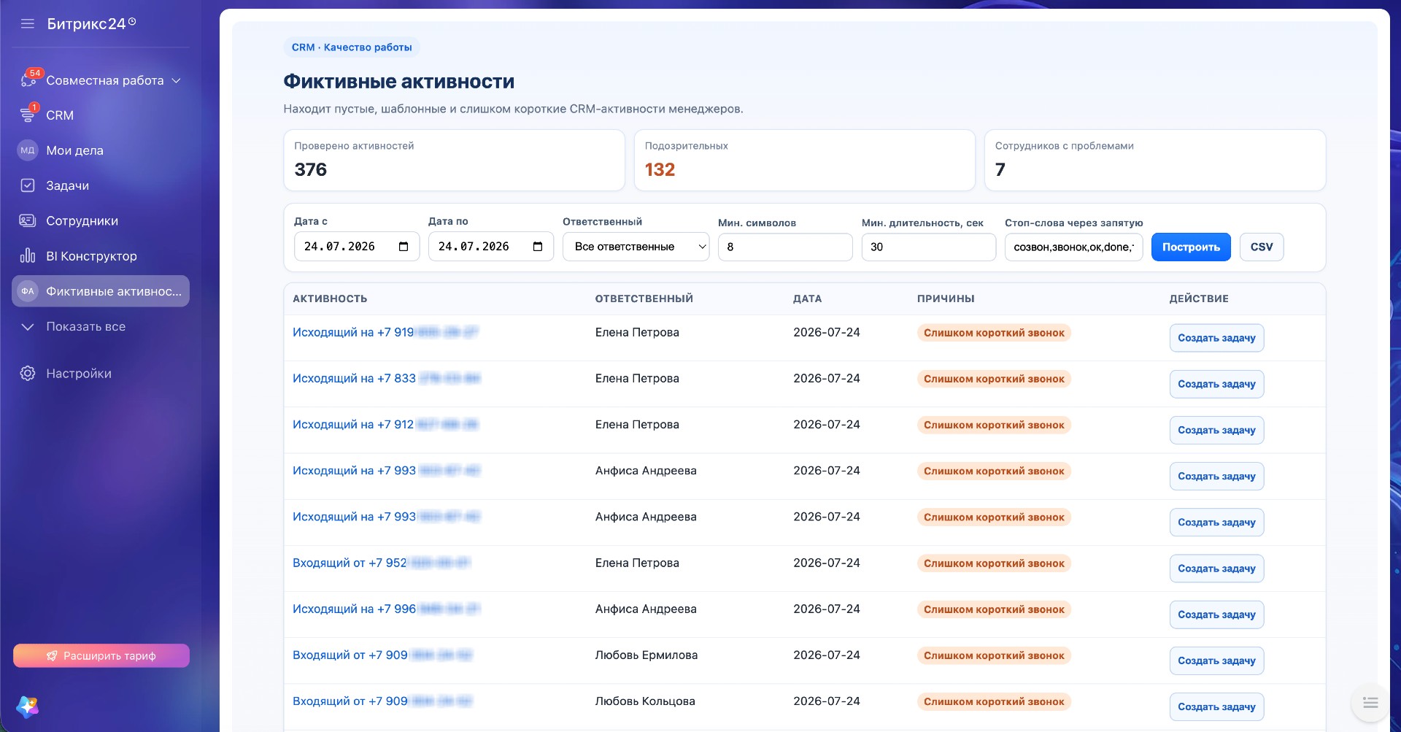Select the Фиктивные активности sidebar item
The image size is (1401, 732).
coord(101,291)
